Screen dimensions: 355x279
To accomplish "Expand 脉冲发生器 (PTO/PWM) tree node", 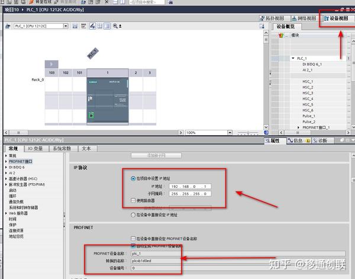I will click(x=6, y=184).
